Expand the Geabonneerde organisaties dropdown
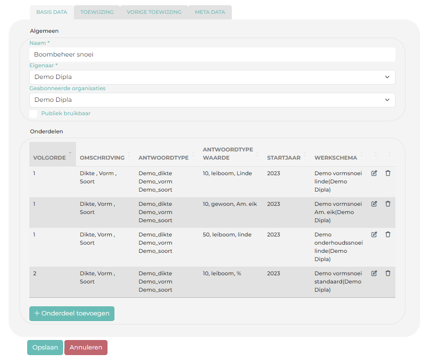This screenshot has width=430, height=362. tap(212, 100)
